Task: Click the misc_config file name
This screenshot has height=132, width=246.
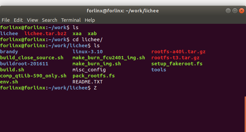Action: tap(89, 70)
